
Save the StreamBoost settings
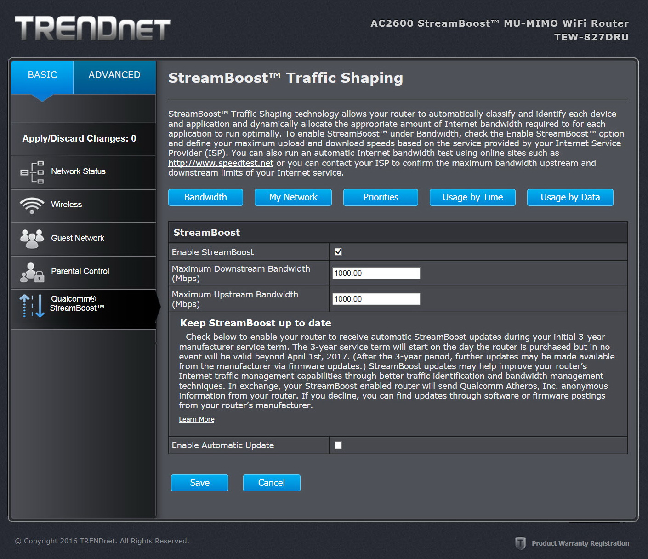(199, 483)
